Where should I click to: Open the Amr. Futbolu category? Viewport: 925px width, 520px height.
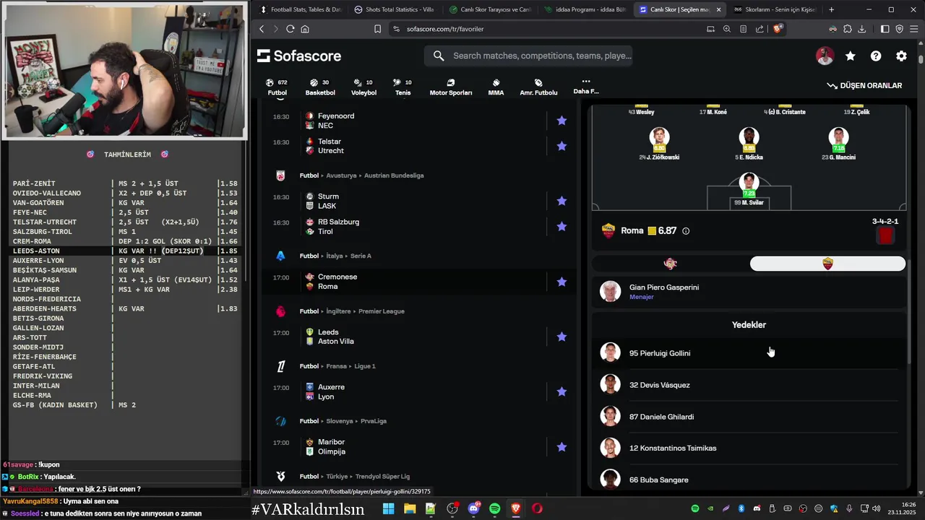pyautogui.click(x=538, y=87)
